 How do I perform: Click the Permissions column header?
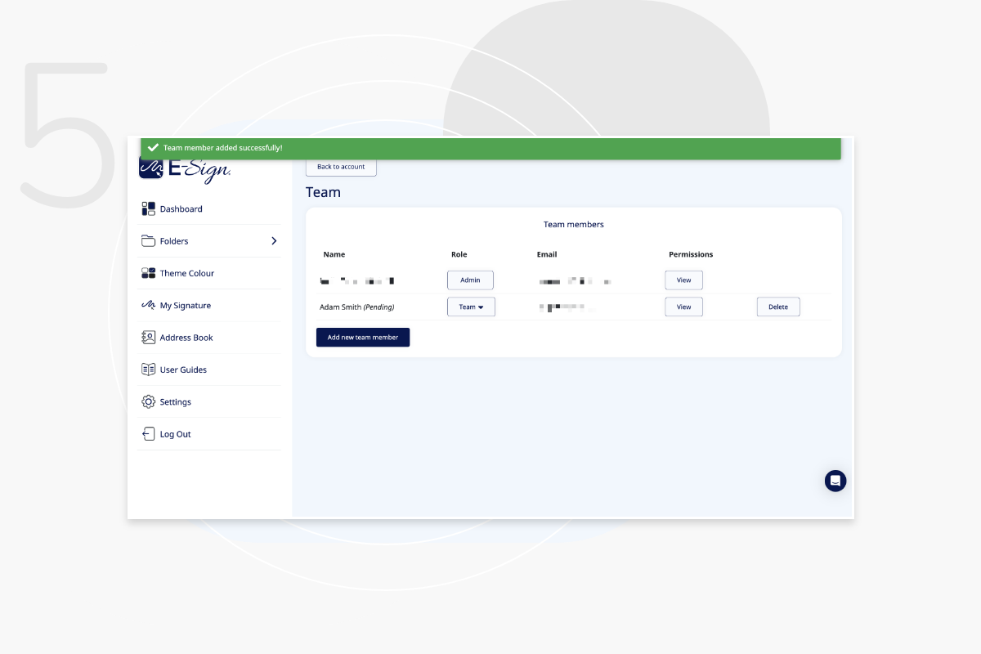[691, 254]
